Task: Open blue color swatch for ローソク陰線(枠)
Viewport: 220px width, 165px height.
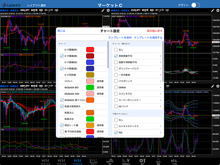Action: click(90, 62)
